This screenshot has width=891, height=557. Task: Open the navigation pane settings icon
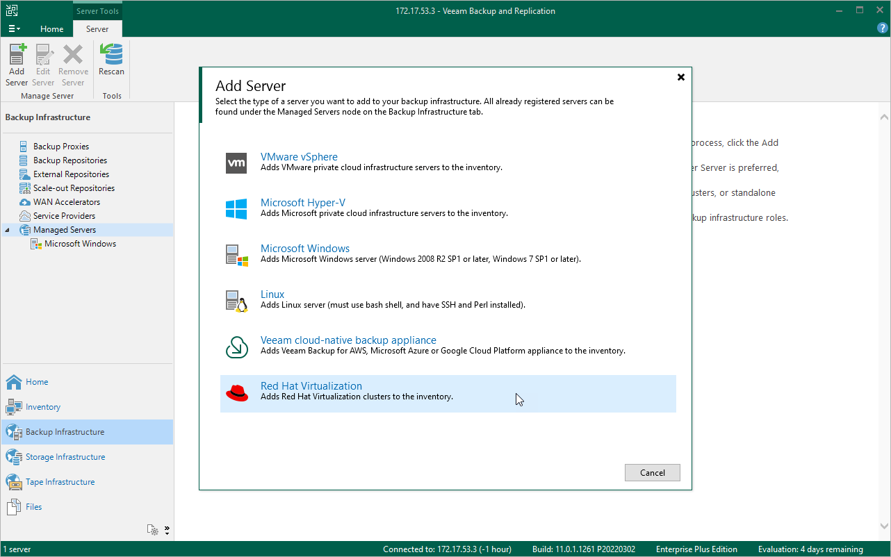tap(153, 530)
